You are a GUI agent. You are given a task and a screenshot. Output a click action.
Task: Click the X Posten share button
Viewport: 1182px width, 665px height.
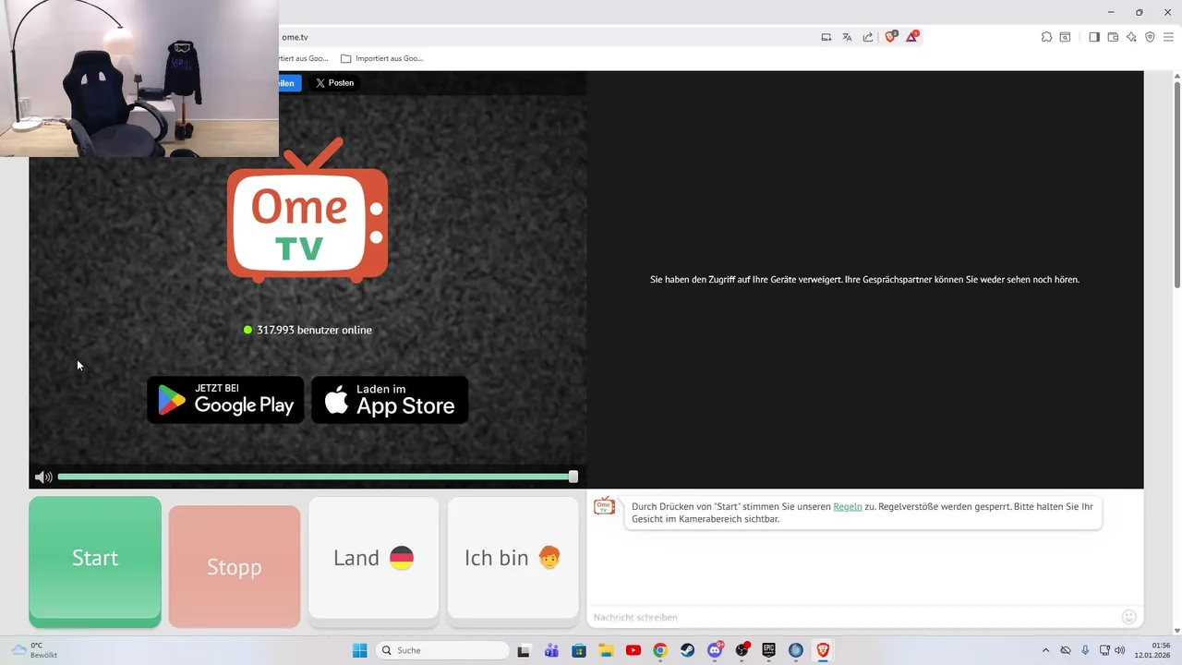click(334, 83)
